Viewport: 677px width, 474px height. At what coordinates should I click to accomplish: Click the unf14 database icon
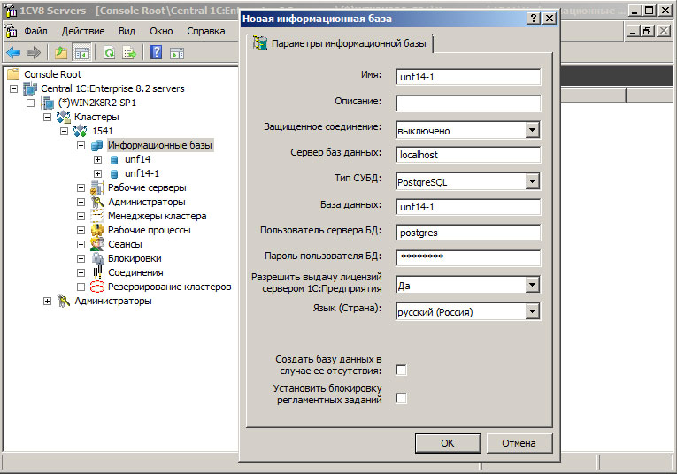pyautogui.click(x=114, y=159)
